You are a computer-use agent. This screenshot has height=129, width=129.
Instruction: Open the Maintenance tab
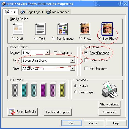pos(58,12)
